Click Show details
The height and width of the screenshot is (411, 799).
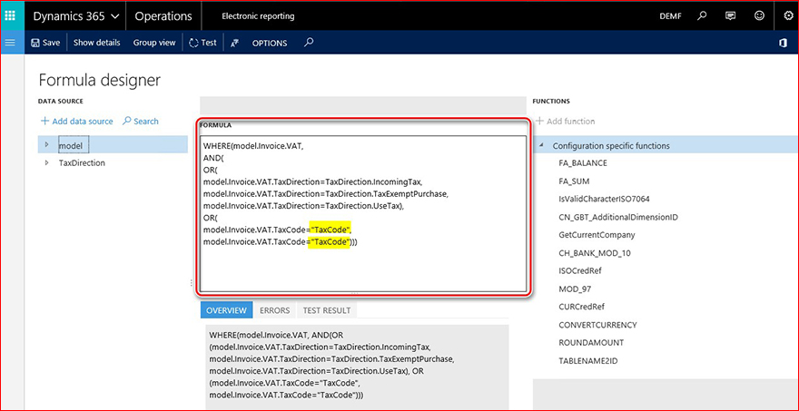coord(97,43)
